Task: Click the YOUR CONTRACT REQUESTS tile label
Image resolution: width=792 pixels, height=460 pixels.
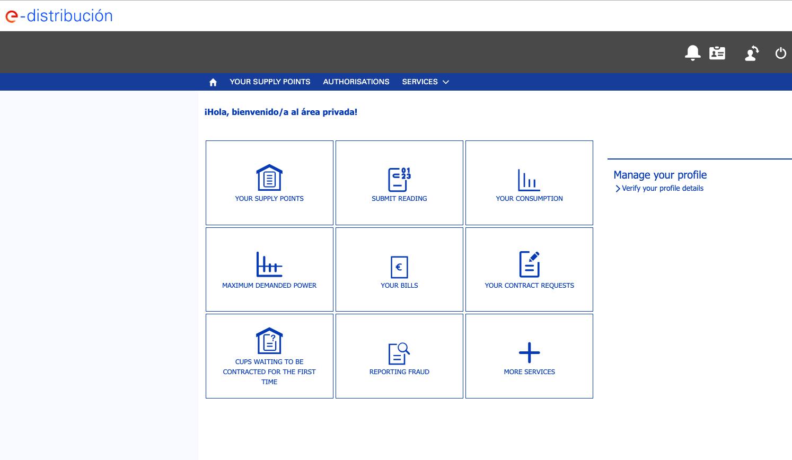Action: [x=529, y=286]
